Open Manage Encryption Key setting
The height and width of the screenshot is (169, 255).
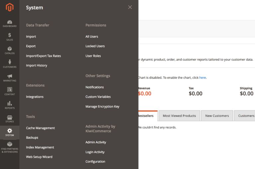click(x=102, y=106)
